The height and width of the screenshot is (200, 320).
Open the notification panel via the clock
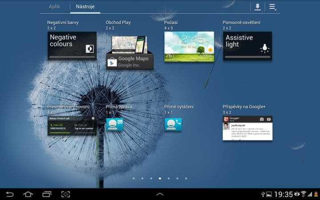click(283, 194)
